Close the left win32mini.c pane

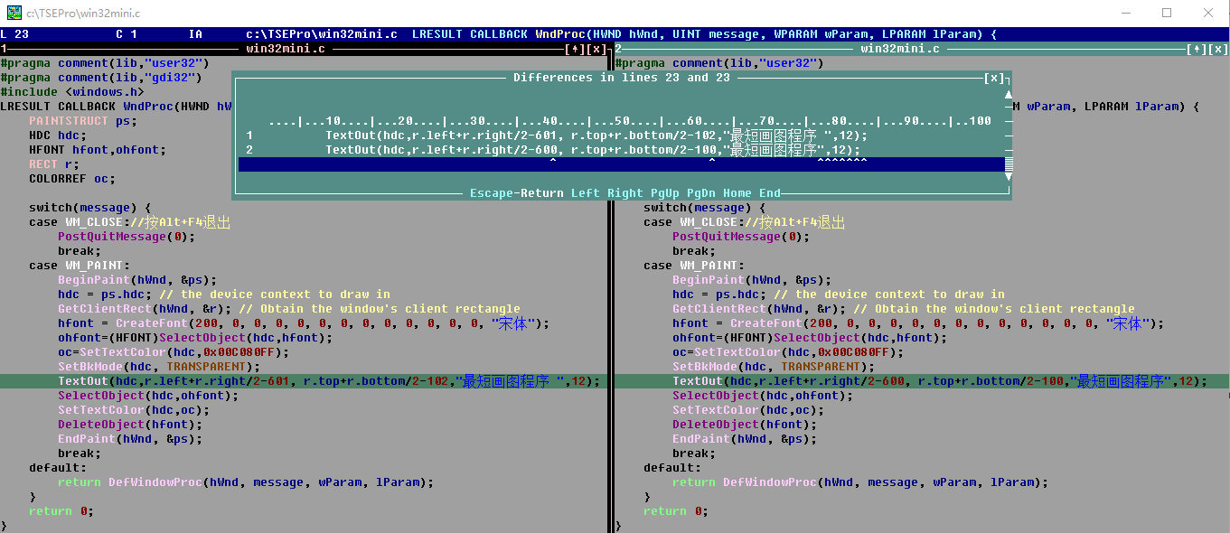596,49
